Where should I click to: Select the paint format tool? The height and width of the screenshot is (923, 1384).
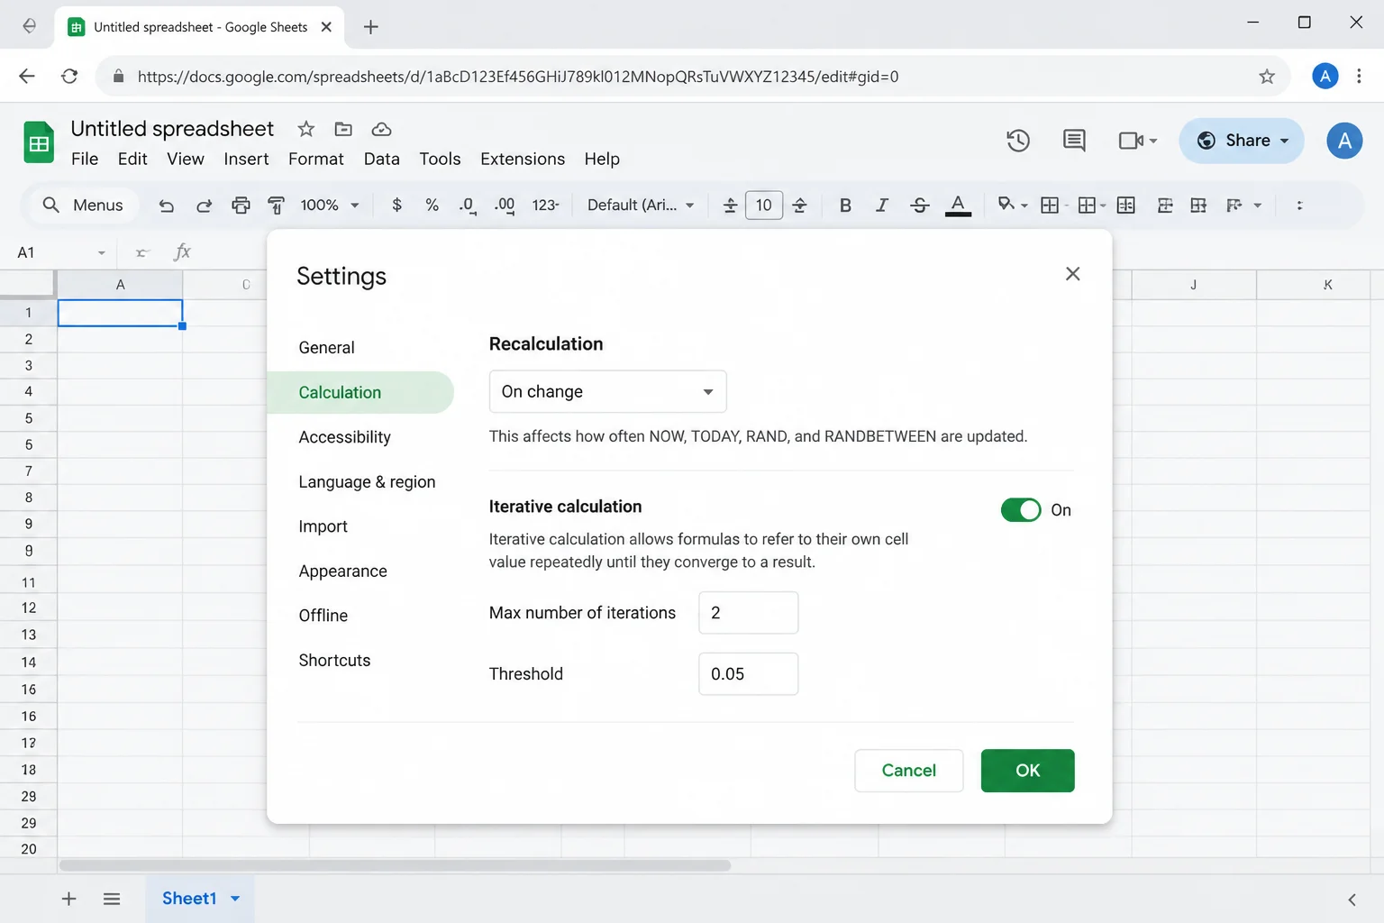point(277,206)
